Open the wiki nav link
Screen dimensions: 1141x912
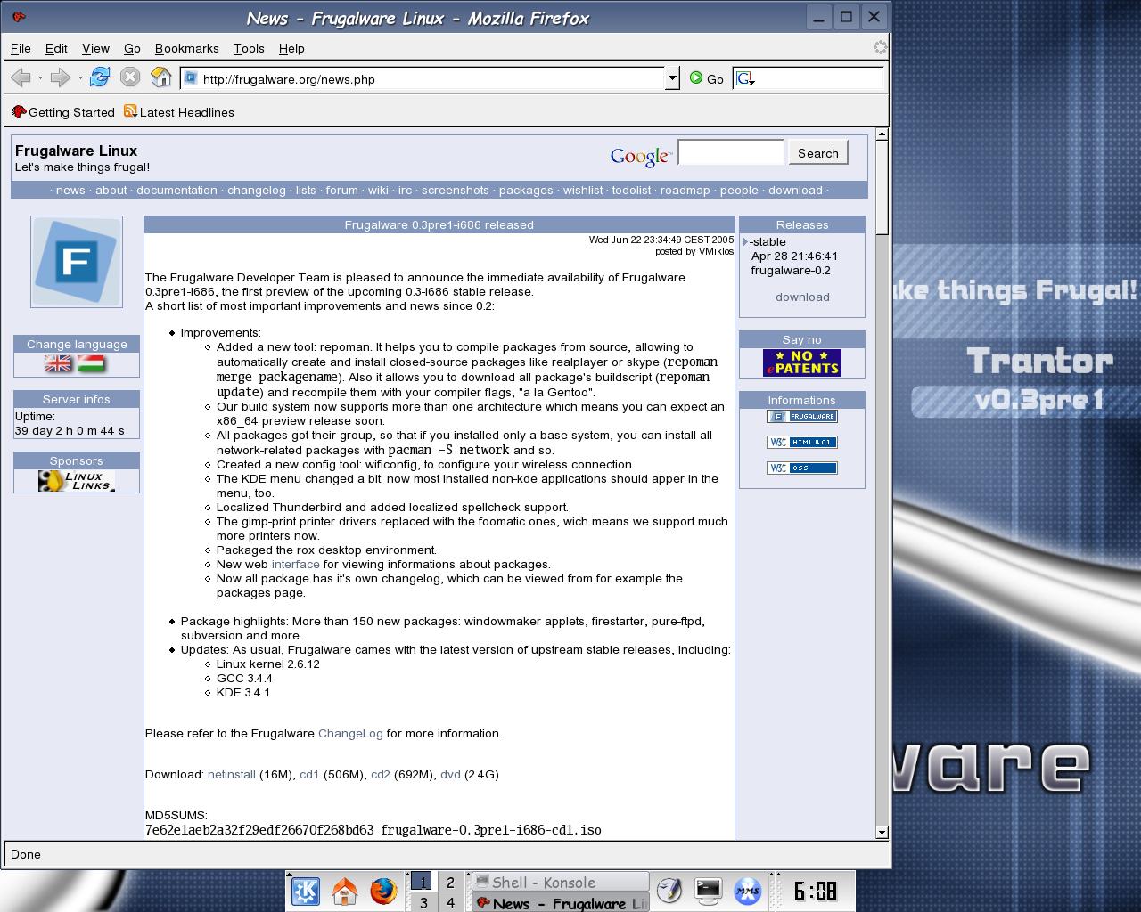tap(378, 190)
